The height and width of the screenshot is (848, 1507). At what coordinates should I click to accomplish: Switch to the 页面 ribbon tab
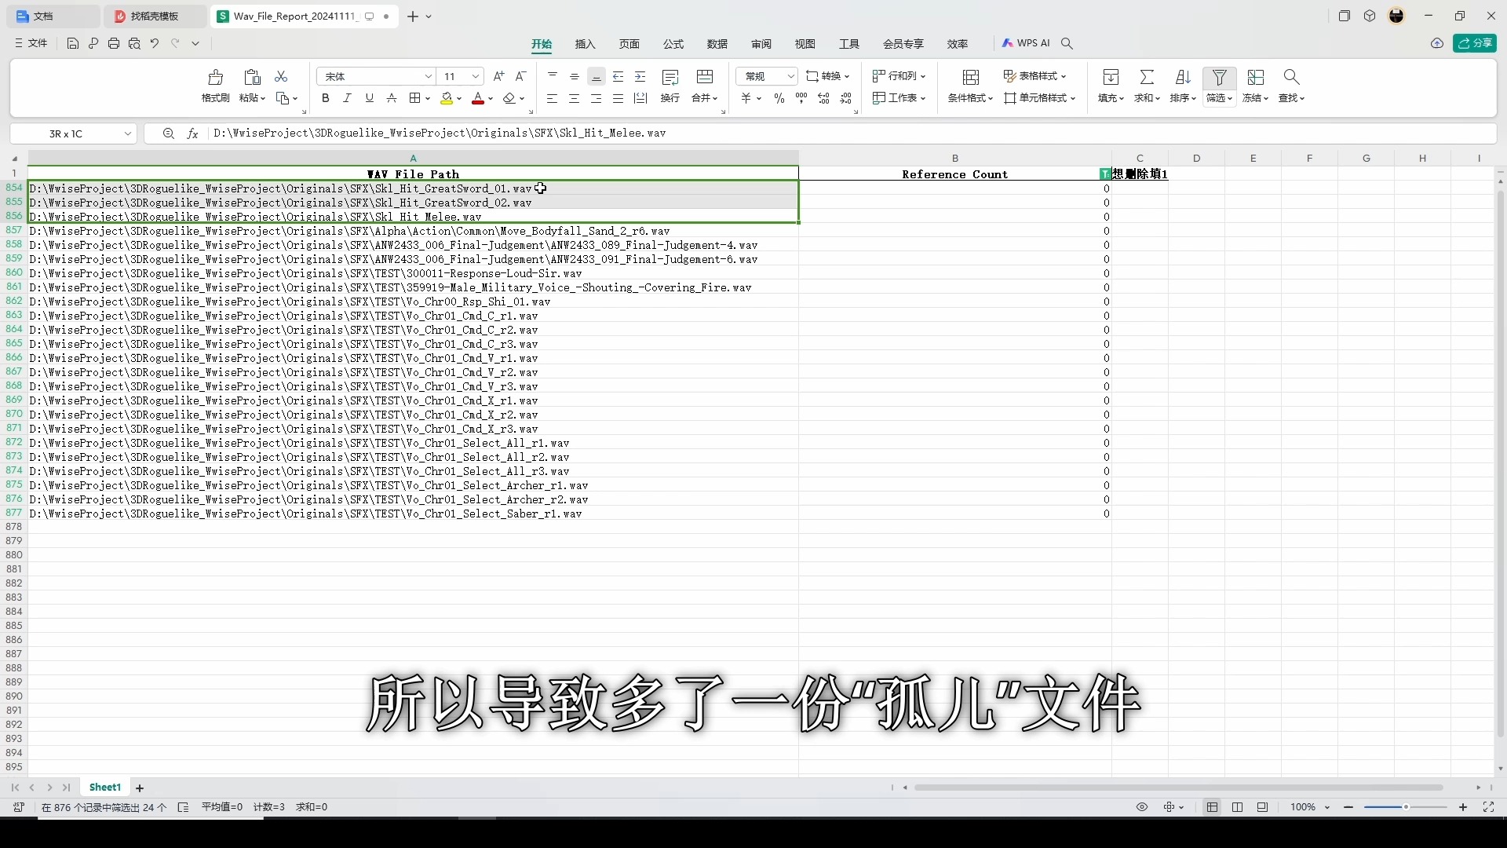[x=629, y=44]
